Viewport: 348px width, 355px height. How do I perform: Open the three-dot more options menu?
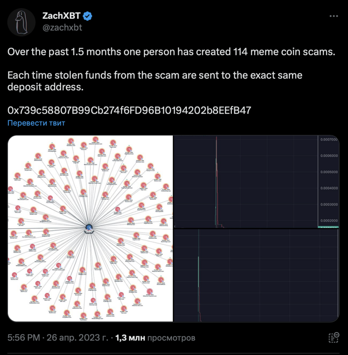[333, 16]
